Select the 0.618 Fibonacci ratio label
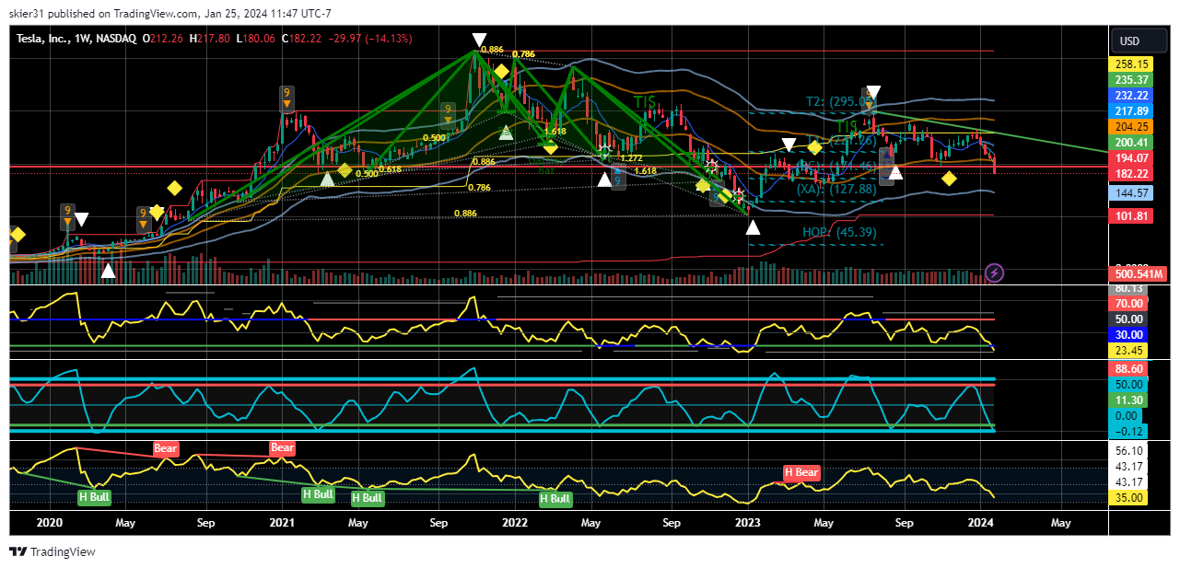 [390, 169]
